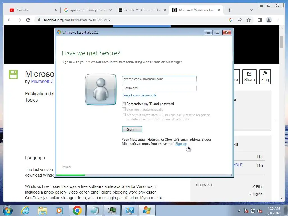Screen dimensions: 288x216
Task: Click SHOW ALL in download options
Action: pos(204,185)
